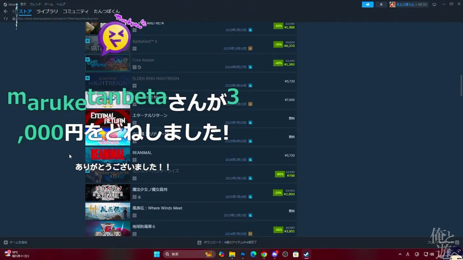
Task: Open the フレンド menu
Action: 35,4
